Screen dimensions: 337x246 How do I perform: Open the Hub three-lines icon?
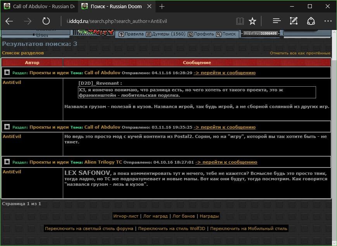pyautogui.click(x=277, y=21)
